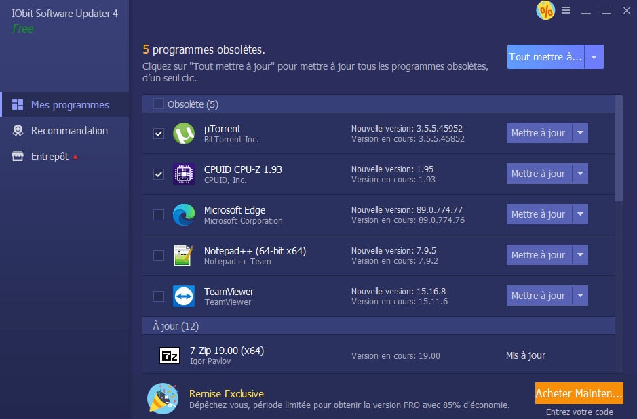
Task: Click the BitTorrent Inc. publisher name
Action: coord(231,139)
